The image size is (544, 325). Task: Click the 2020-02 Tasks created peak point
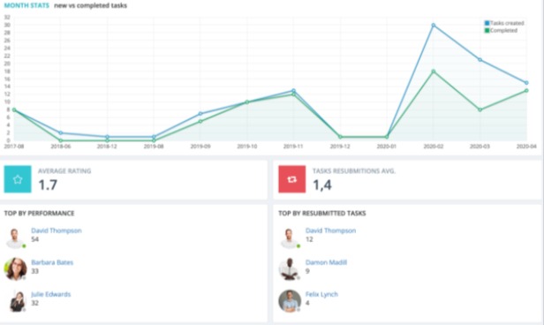(434, 26)
